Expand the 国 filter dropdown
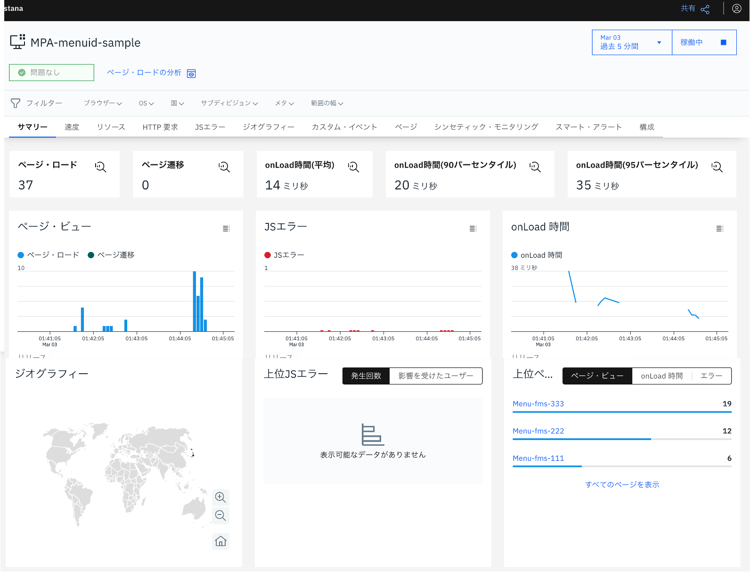Image resolution: width=750 pixels, height=572 pixels. click(x=177, y=103)
